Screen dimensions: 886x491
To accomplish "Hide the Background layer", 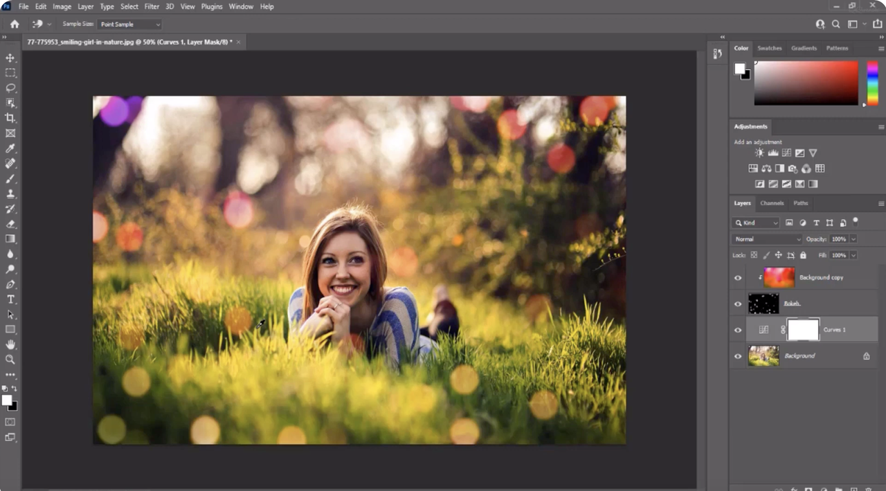I will (738, 356).
